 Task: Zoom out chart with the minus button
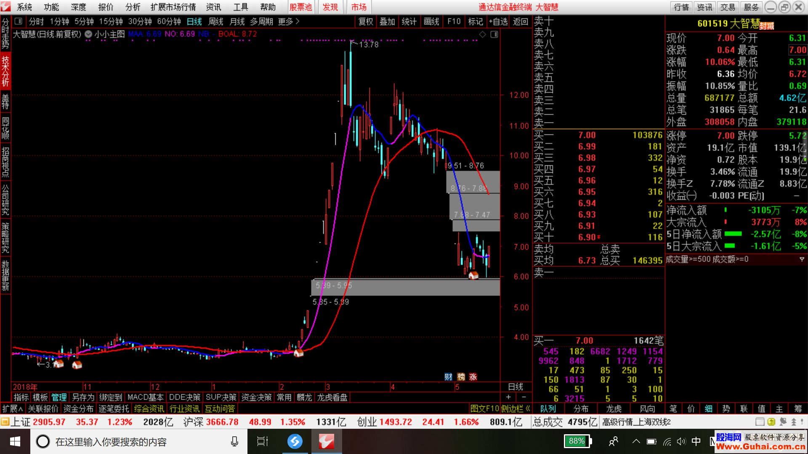pyautogui.click(x=524, y=397)
